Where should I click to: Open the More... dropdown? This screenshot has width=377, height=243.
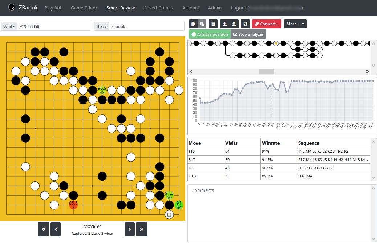[295, 24]
